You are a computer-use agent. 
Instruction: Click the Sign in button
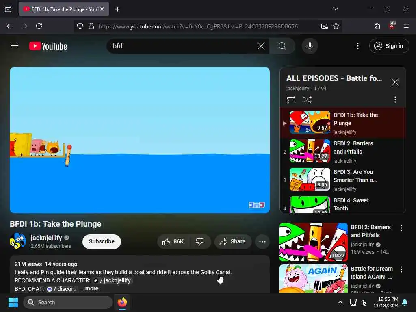[389, 46]
